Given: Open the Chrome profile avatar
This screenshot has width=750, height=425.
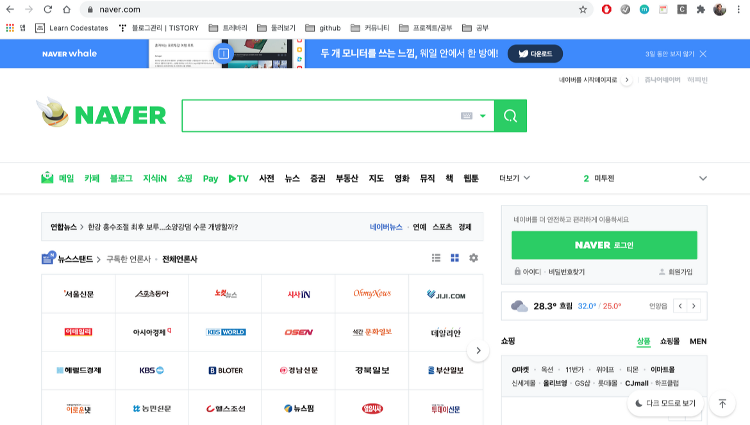Looking at the screenshot, I should pos(720,9).
